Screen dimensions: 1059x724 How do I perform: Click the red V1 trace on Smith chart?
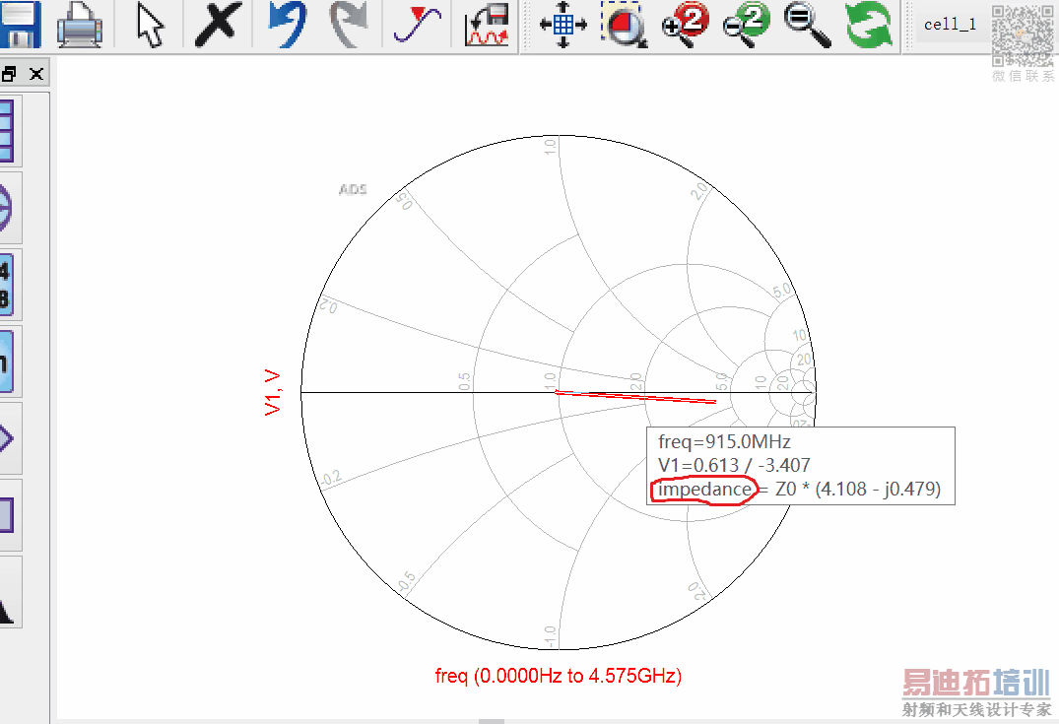coord(634,396)
